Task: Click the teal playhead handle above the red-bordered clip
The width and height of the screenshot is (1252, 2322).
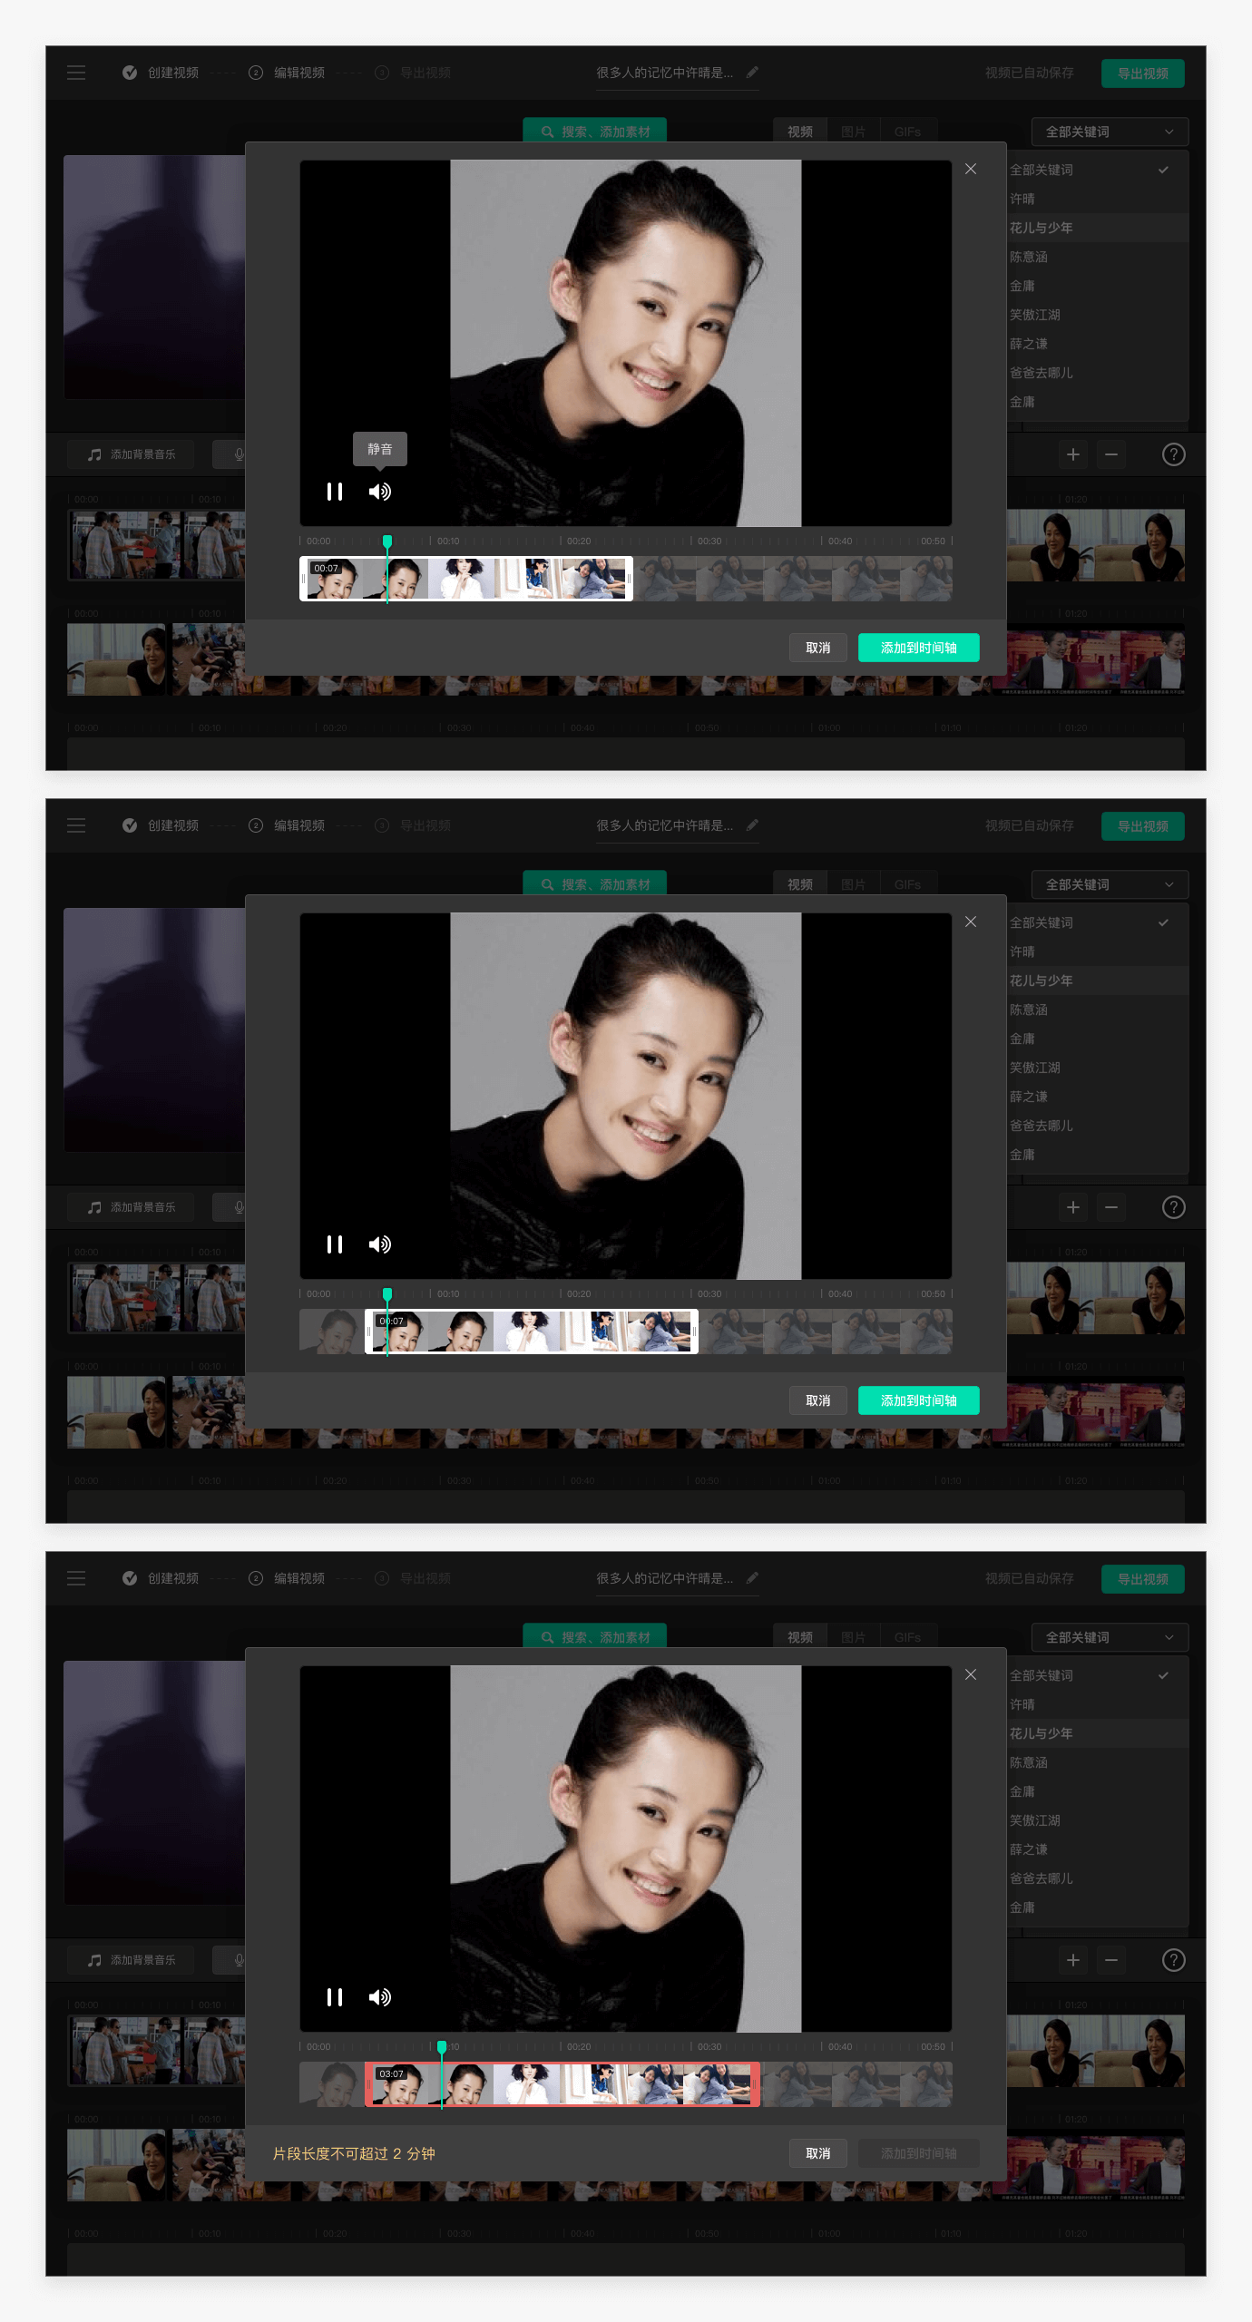Action: pos(442,2047)
